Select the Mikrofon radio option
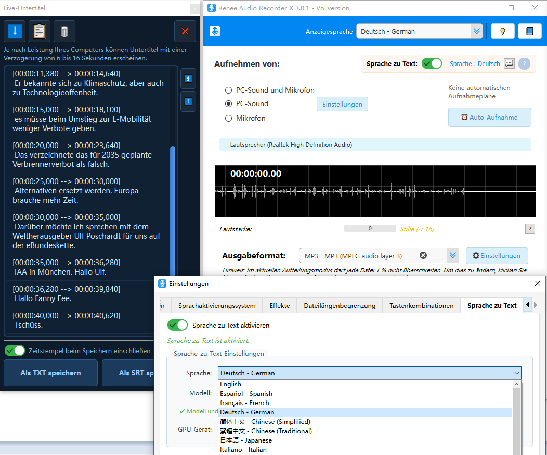 click(x=245, y=118)
